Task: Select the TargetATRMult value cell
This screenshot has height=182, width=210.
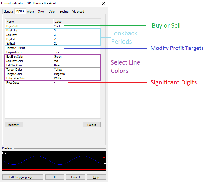Action: click(x=77, y=48)
